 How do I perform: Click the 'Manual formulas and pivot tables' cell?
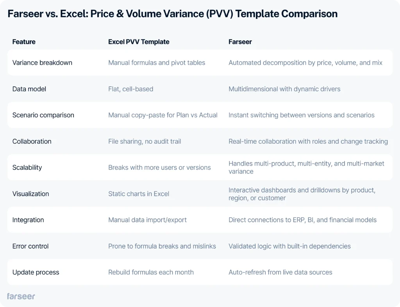[x=157, y=63]
